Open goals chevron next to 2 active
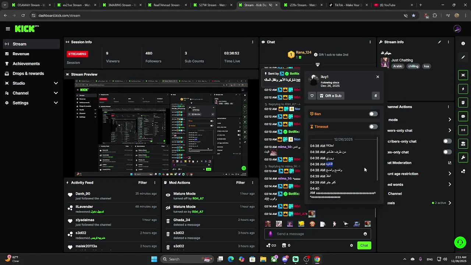The height and width of the screenshot is (265, 471). (450, 203)
